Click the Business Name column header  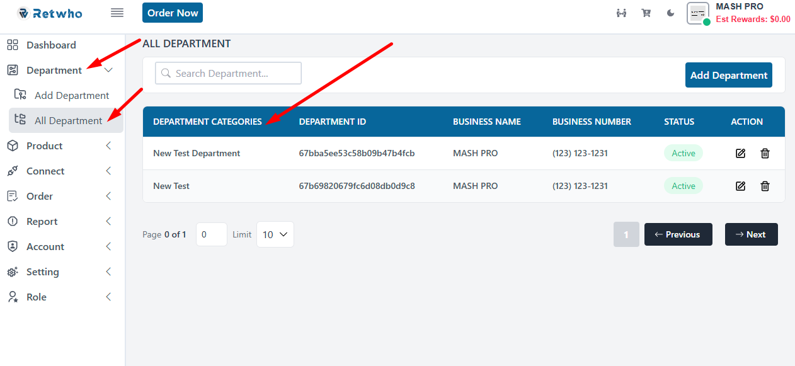pyautogui.click(x=487, y=122)
